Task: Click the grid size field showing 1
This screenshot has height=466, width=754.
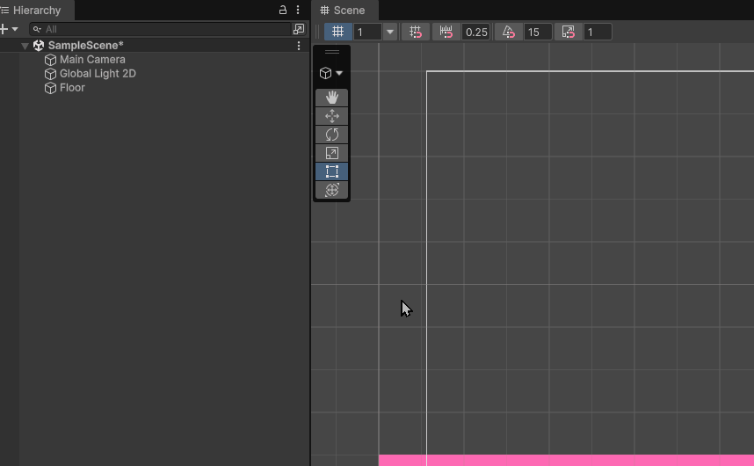Action: click(367, 33)
